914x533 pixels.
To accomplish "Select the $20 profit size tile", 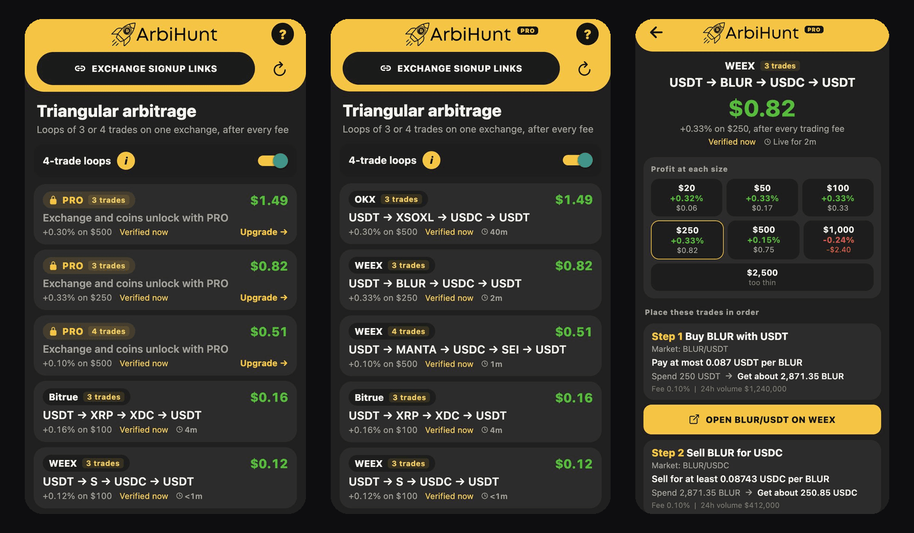I will 687,198.
